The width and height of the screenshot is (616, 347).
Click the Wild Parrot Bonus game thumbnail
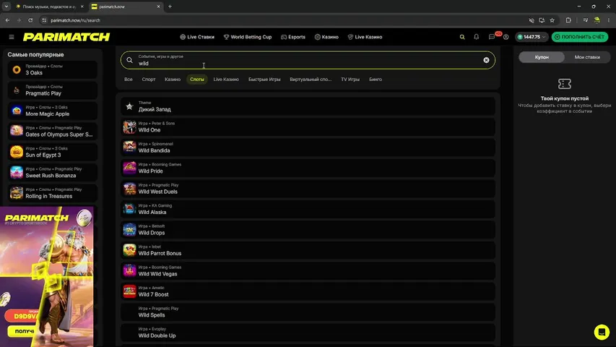[129, 250]
